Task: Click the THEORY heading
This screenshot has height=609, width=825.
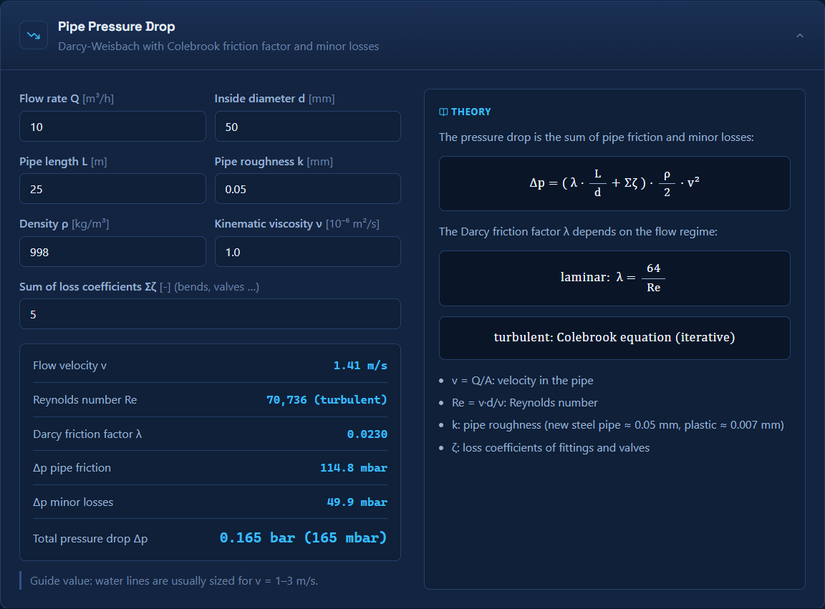Action: click(x=471, y=112)
